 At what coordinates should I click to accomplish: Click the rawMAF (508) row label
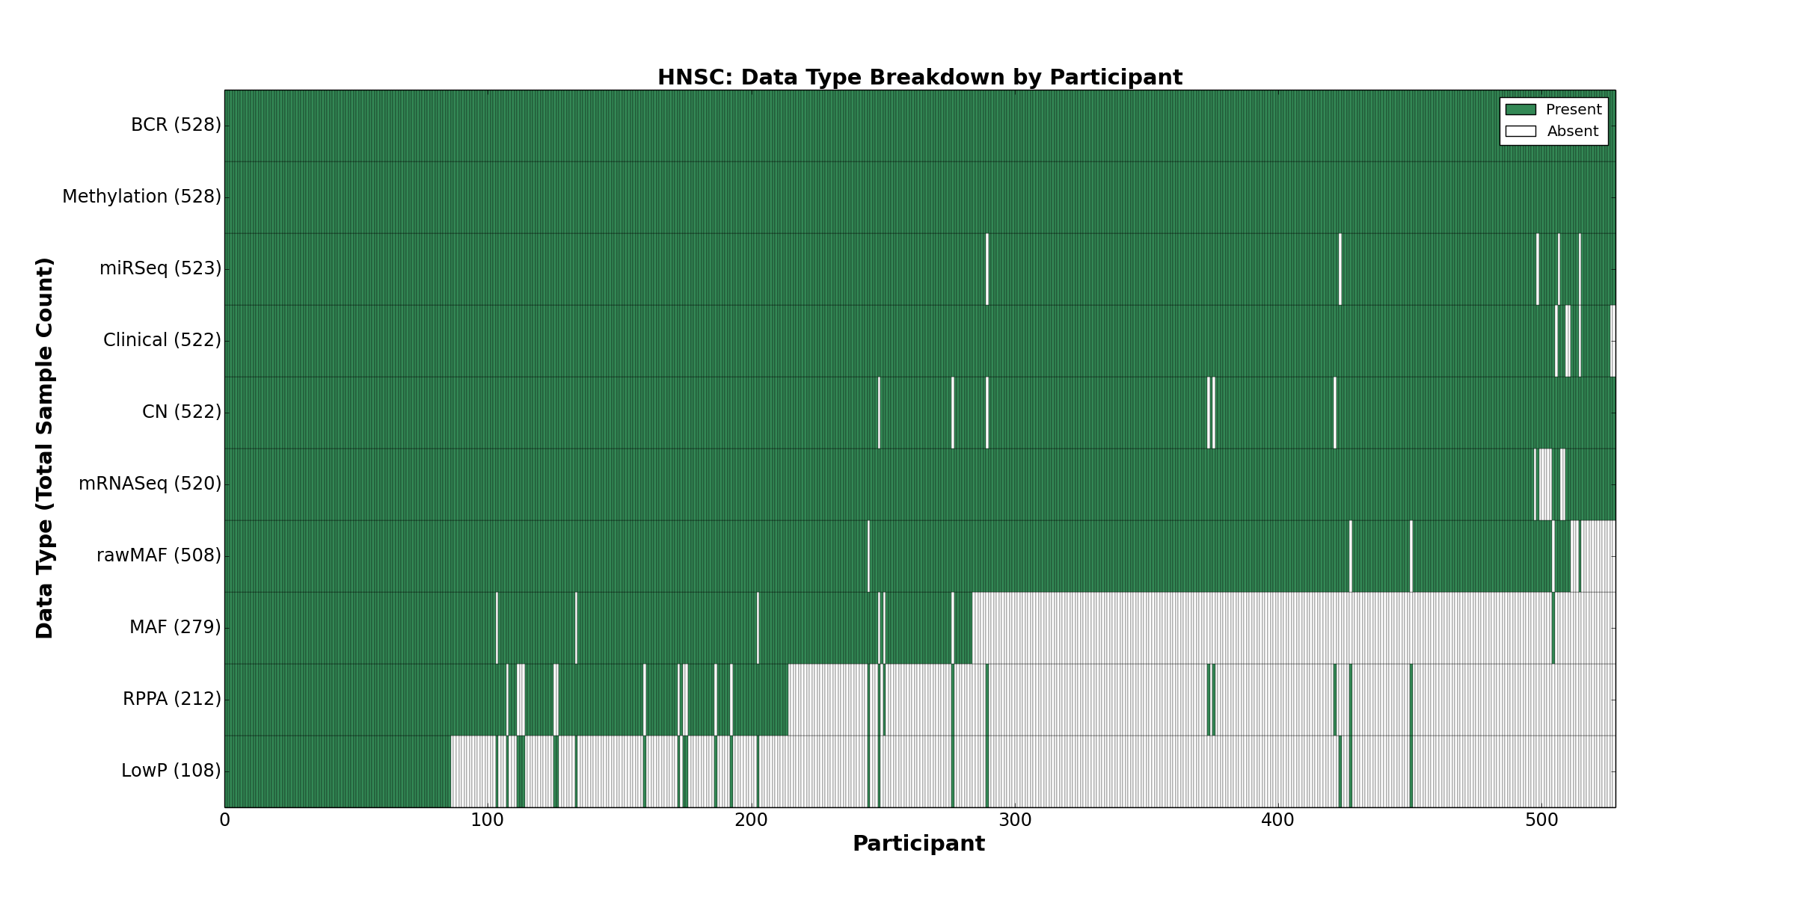point(159,555)
